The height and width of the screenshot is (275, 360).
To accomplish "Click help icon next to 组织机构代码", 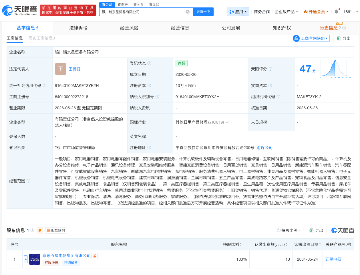I will (x=279, y=97).
